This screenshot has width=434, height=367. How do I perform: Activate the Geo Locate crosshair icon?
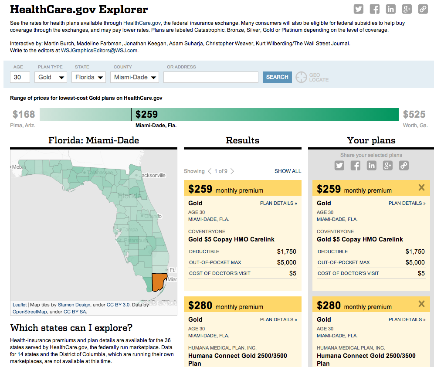pos(301,77)
